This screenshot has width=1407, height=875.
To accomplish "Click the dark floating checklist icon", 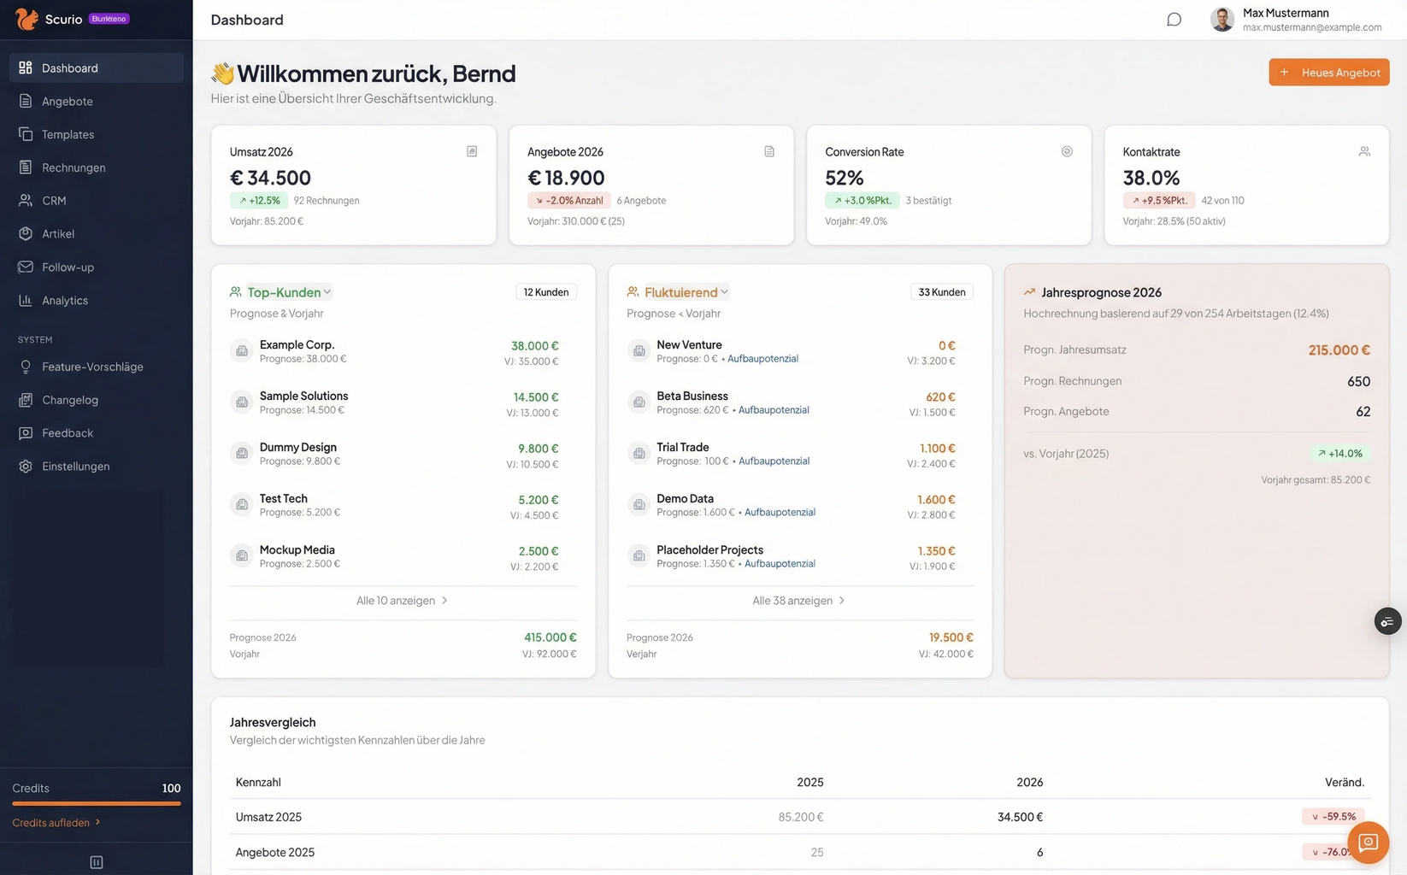I will pyautogui.click(x=1387, y=621).
